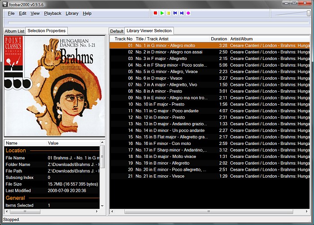Screen dimensions: 314x225
Task: Select track 10 No. 10 in F major
Action: 209,104
